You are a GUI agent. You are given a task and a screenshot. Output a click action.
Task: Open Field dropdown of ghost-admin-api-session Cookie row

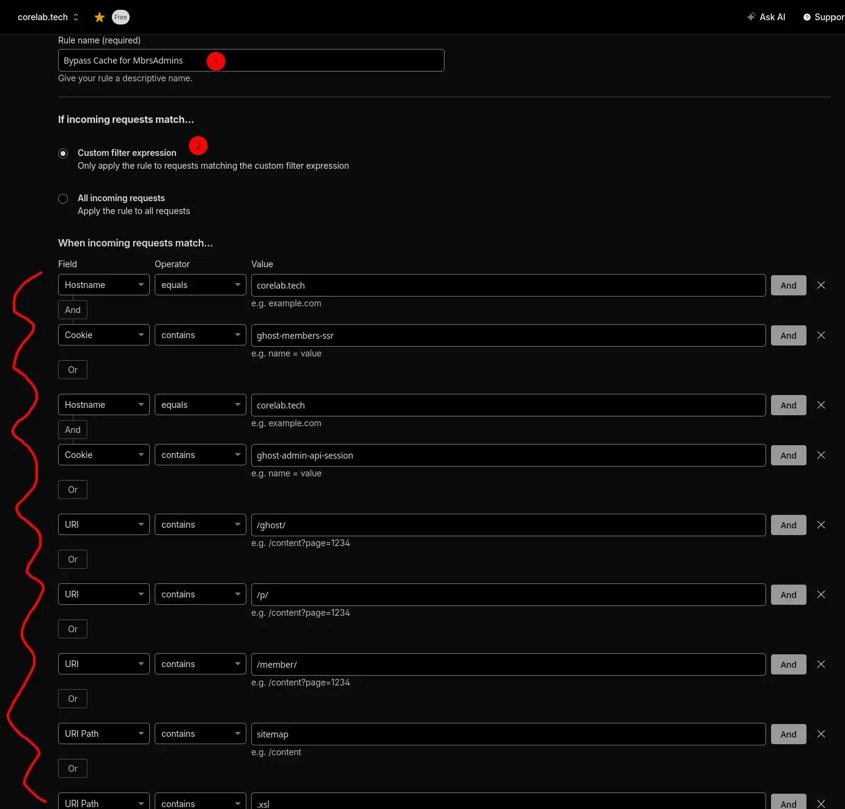104,455
